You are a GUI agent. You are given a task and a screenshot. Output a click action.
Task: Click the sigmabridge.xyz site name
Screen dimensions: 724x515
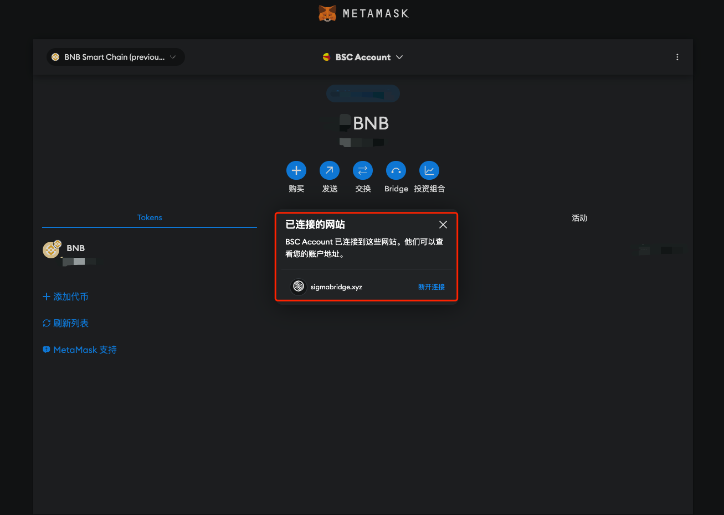coord(336,287)
